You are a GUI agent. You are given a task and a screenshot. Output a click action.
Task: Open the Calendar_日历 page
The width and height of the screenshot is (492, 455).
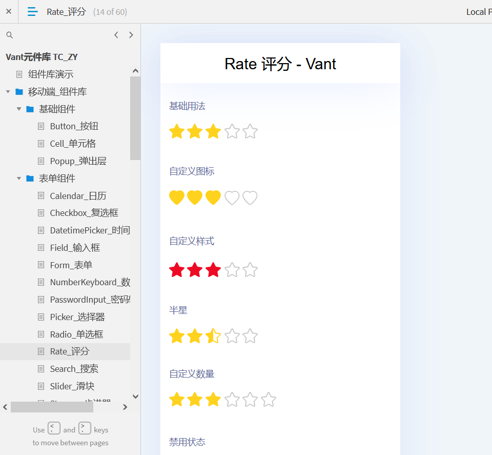pos(78,196)
